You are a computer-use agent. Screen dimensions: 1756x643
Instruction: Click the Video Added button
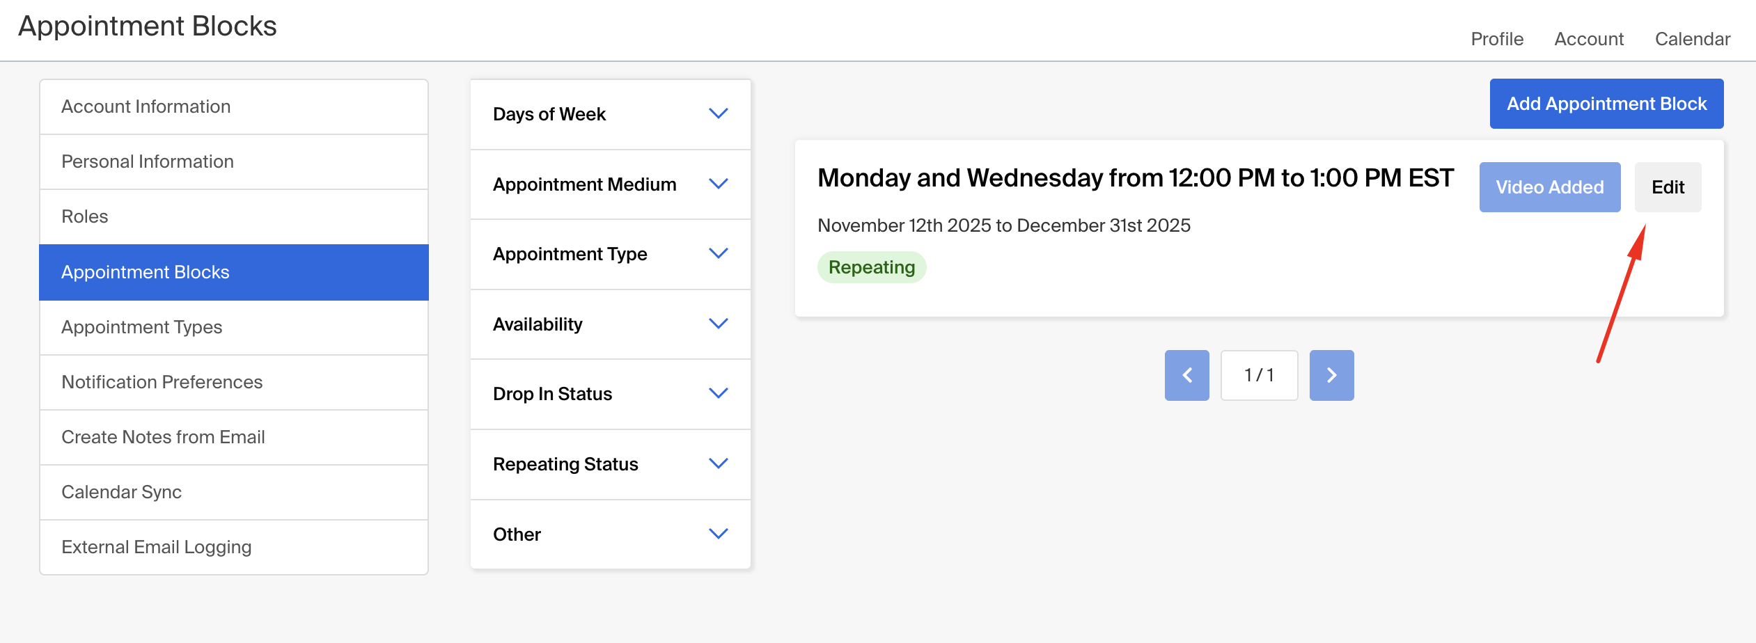tap(1550, 187)
